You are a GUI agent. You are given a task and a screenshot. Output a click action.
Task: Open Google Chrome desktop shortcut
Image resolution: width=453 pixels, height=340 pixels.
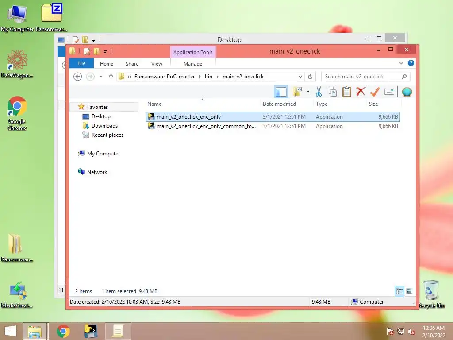[x=17, y=113]
